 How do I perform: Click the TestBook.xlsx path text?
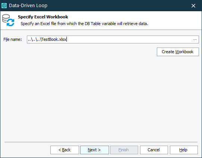coord(47,39)
